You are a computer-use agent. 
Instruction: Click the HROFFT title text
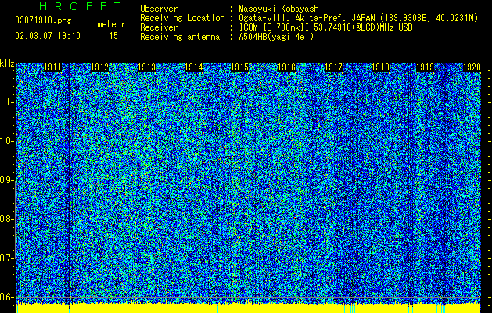click(80, 6)
